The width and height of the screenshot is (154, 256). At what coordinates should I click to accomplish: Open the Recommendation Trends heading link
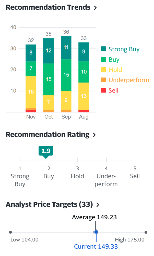[x=48, y=7]
